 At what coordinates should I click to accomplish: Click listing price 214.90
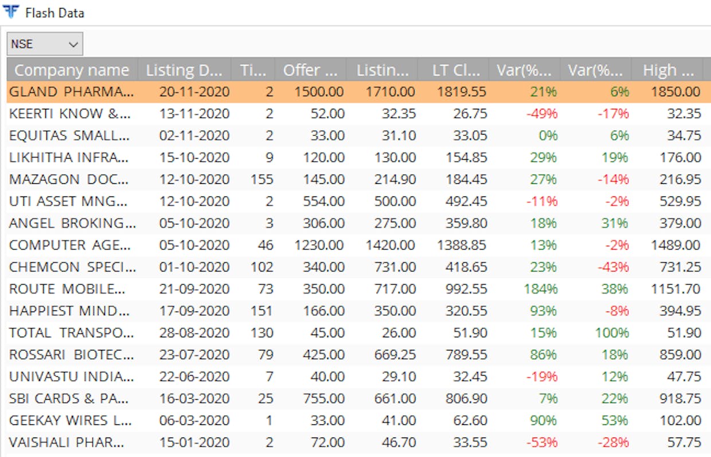click(x=394, y=179)
